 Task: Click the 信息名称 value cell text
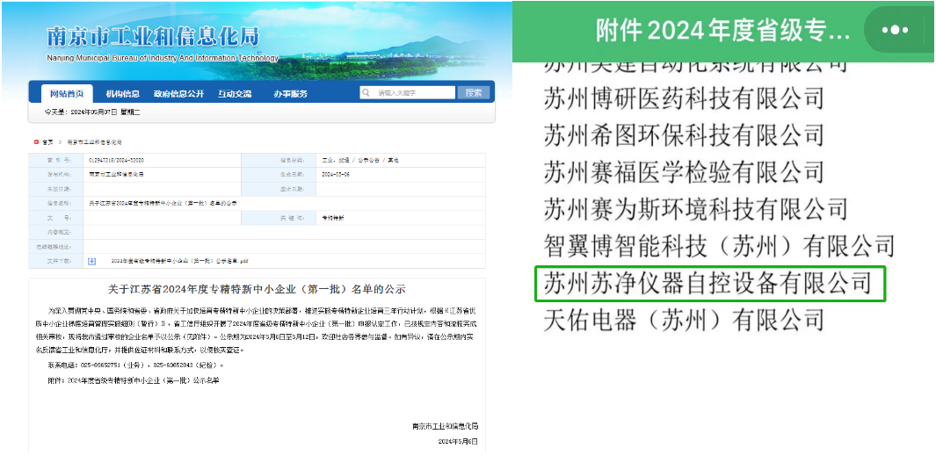(x=163, y=204)
